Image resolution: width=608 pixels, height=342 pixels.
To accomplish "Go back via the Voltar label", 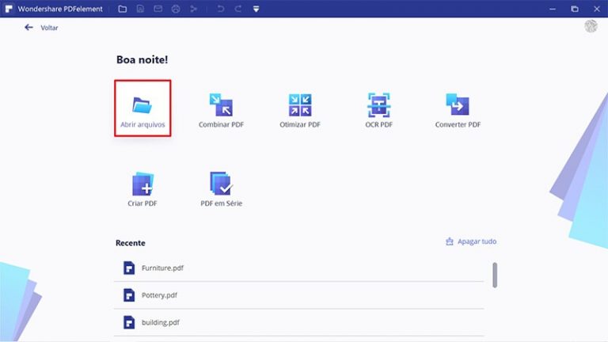I will 49,28.
